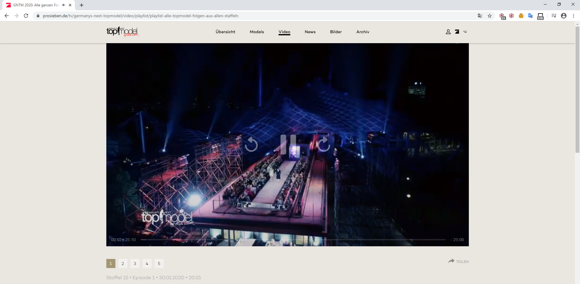Select clip part 1
Screen dimensions: 580x284
pos(111,263)
